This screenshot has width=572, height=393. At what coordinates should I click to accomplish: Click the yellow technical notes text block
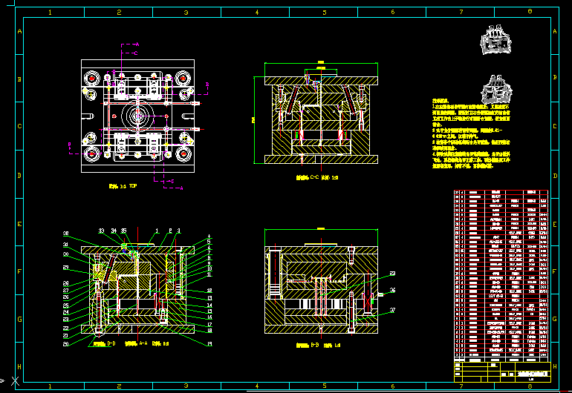pyautogui.click(x=471, y=133)
